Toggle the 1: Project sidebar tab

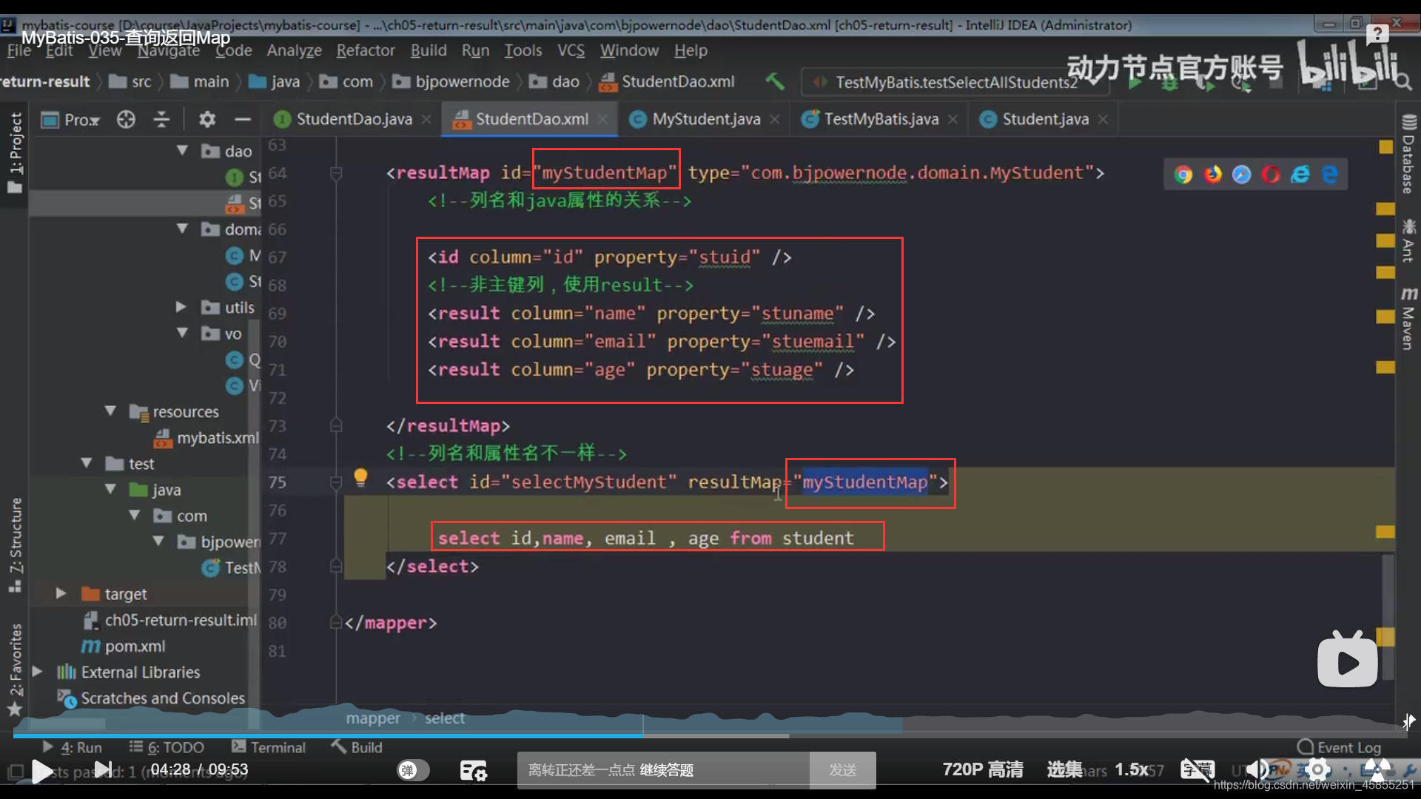tap(16, 153)
